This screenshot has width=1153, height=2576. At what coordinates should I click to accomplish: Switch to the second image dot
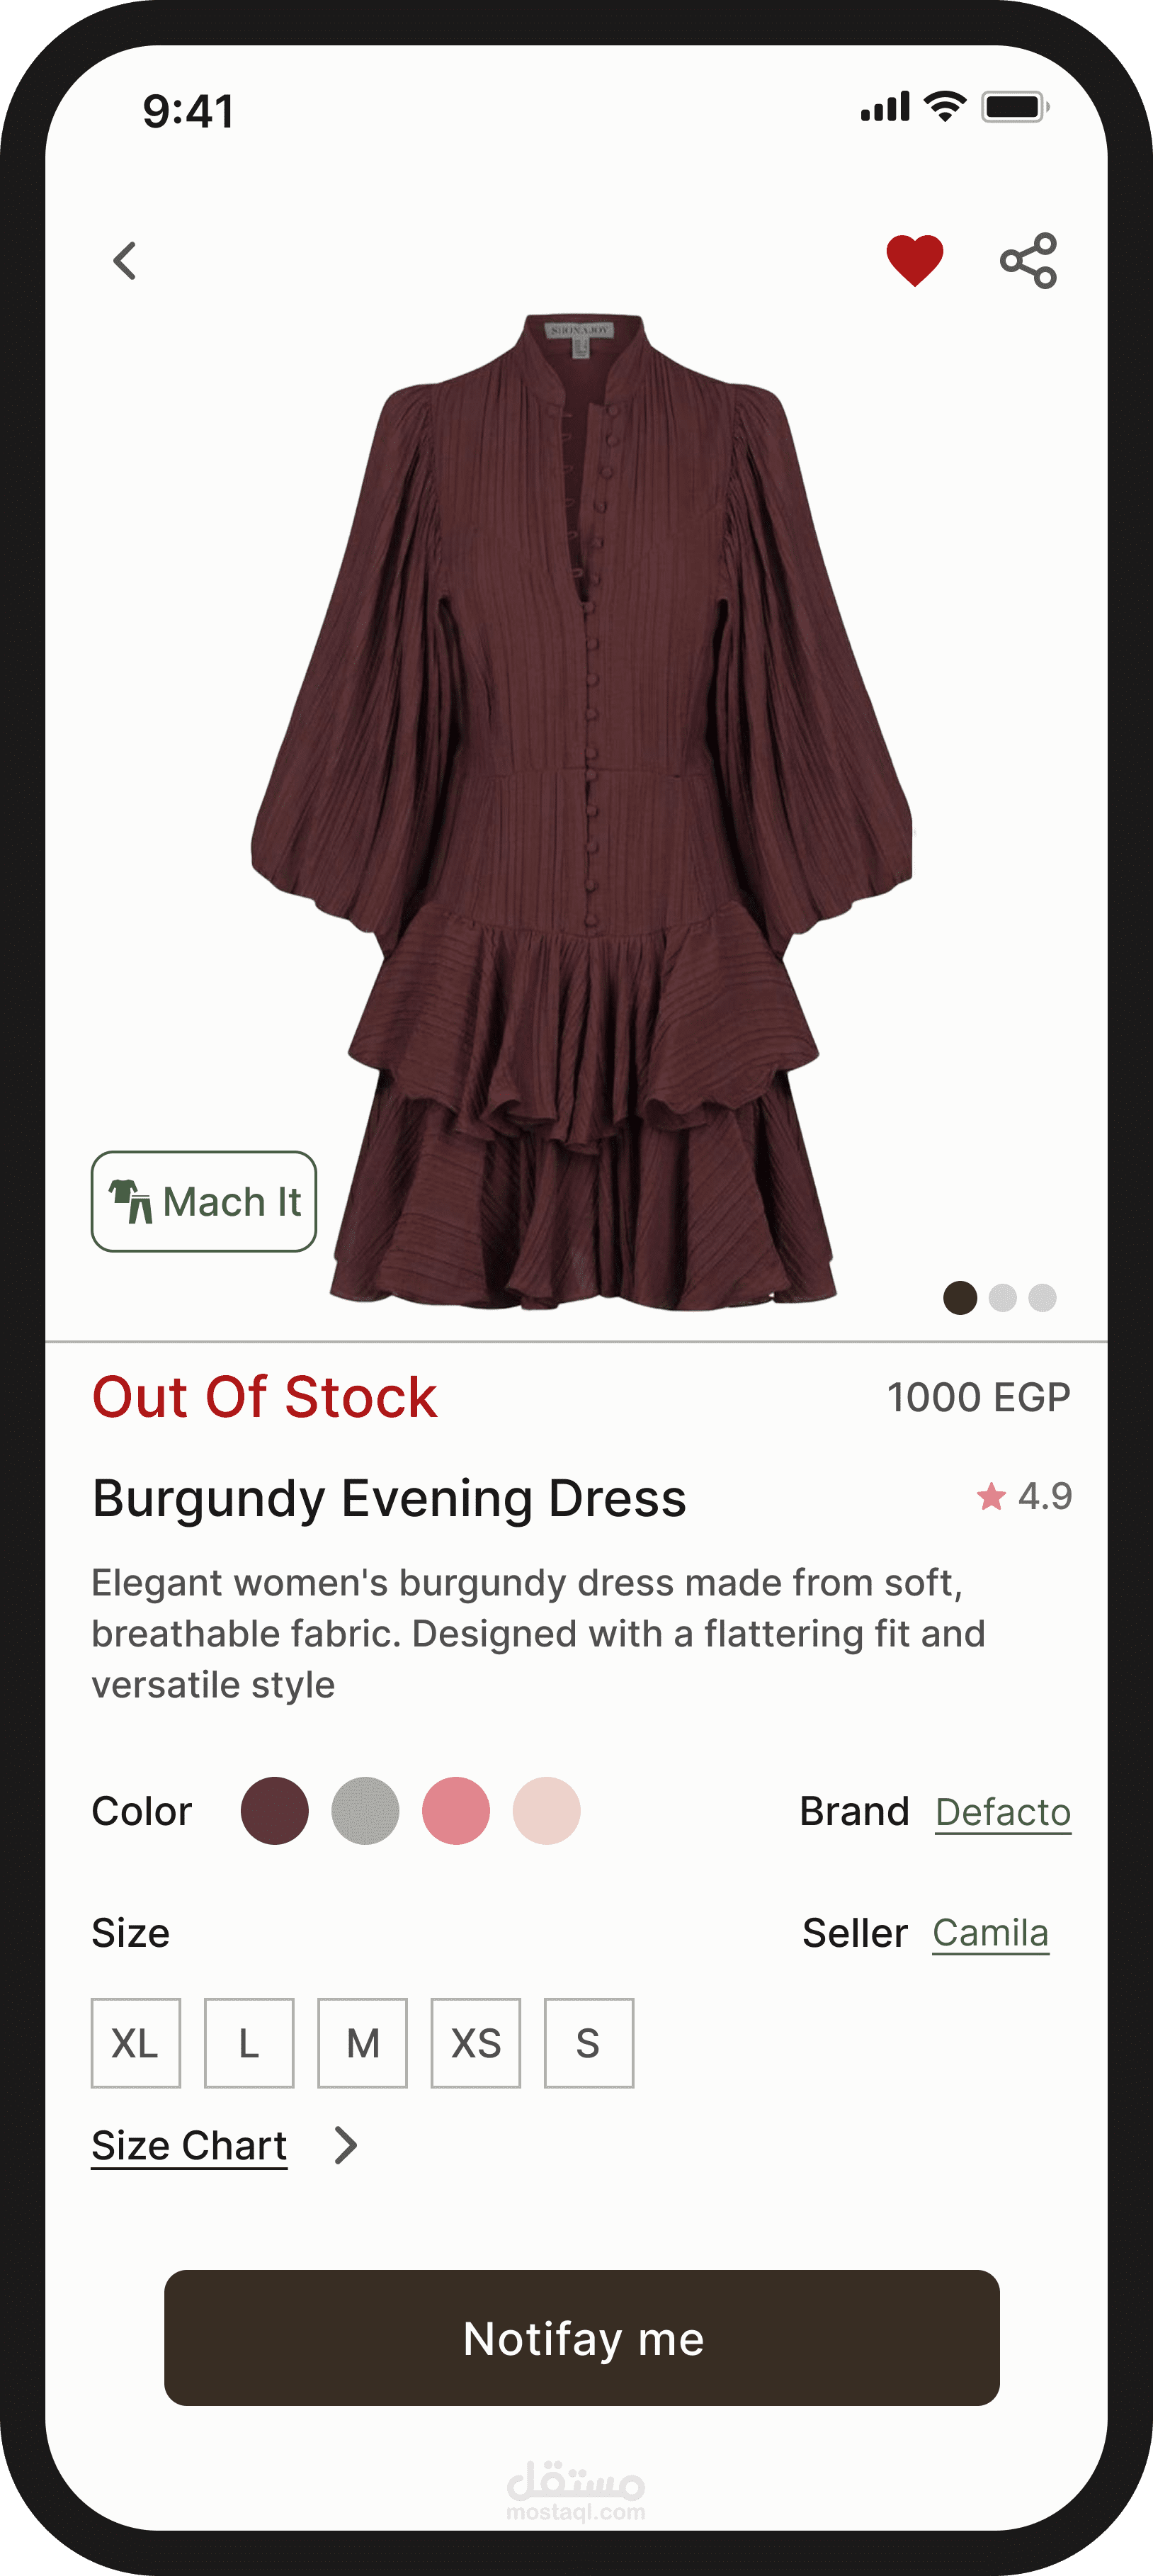pyautogui.click(x=1002, y=1297)
